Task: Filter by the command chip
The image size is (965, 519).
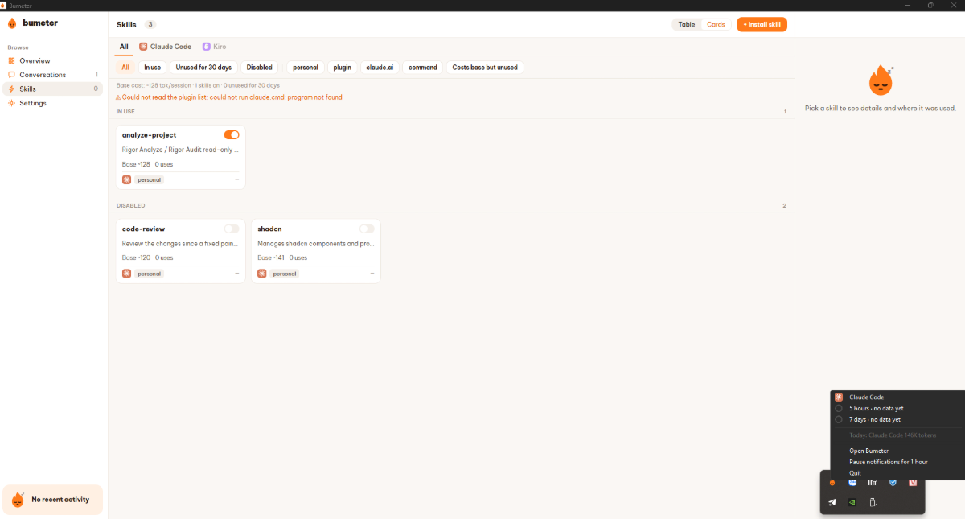Action: coord(423,68)
